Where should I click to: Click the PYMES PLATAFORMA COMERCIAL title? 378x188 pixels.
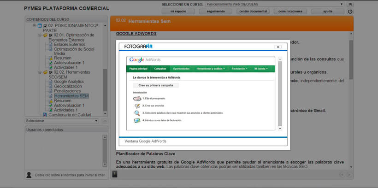[x=66, y=8]
